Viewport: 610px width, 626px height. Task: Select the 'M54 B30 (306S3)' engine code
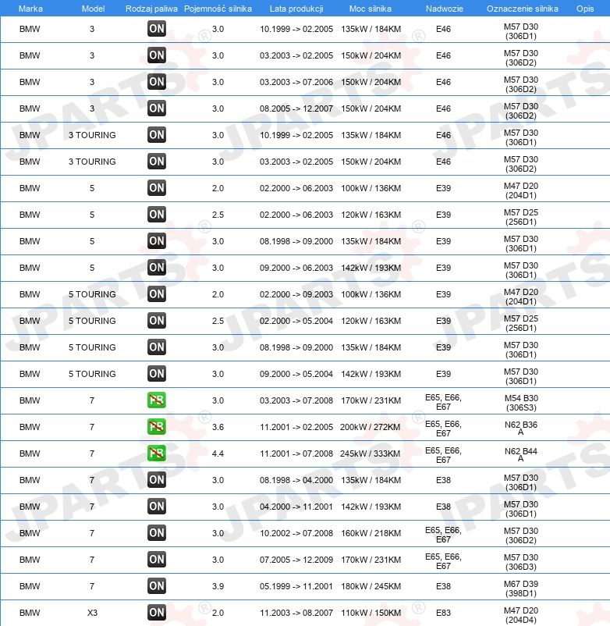[x=521, y=403]
